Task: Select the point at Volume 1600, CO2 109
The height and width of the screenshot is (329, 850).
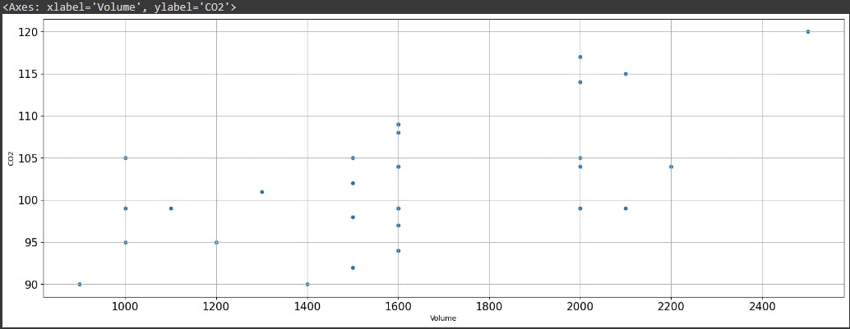Action: click(x=398, y=125)
